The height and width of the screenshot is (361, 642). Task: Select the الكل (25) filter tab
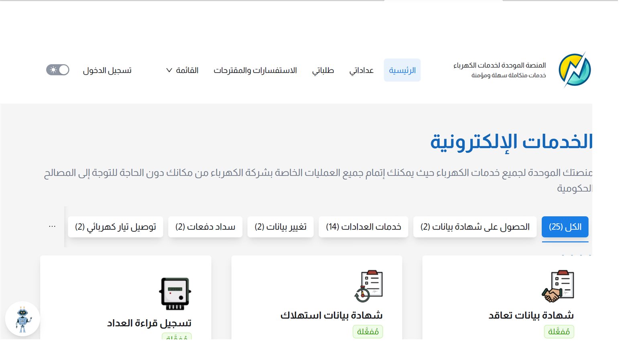point(565,227)
